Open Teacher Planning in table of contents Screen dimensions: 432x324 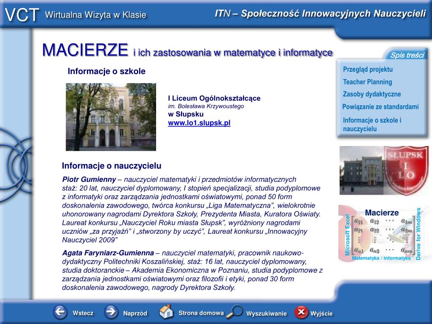(x=367, y=82)
